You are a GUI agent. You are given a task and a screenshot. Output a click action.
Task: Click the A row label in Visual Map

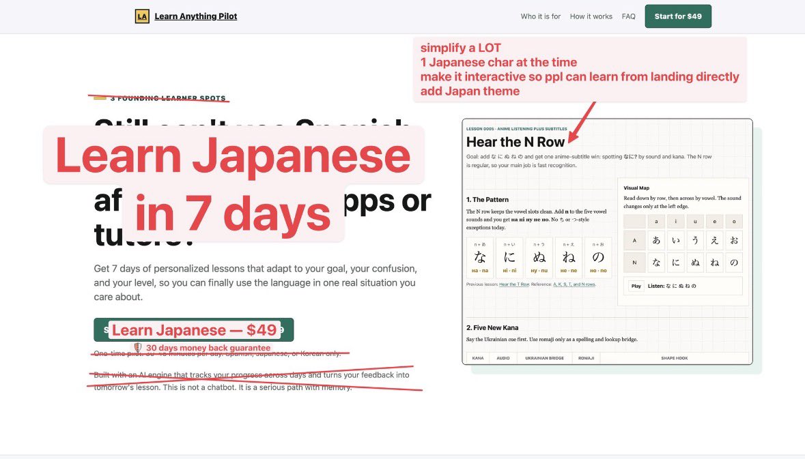coord(634,240)
